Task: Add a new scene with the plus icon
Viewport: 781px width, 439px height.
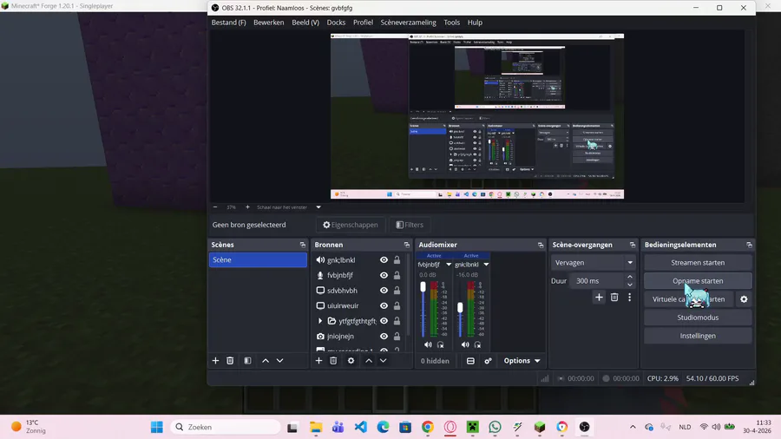Action: pos(215,360)
